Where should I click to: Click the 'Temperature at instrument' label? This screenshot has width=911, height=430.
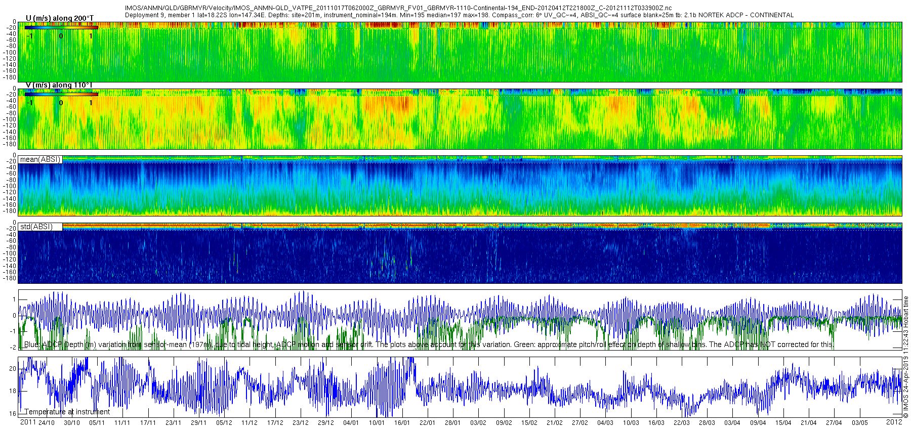(67, 412)
